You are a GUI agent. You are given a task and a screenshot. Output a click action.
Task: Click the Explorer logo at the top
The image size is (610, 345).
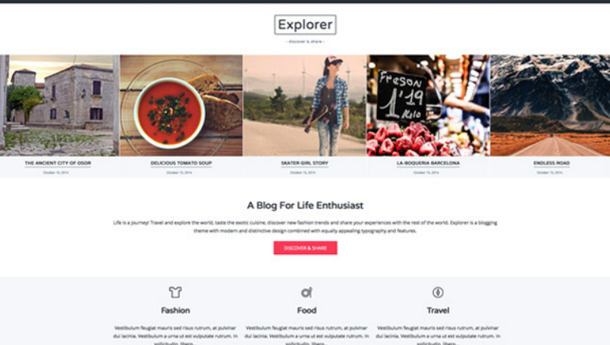pos(305,24)
